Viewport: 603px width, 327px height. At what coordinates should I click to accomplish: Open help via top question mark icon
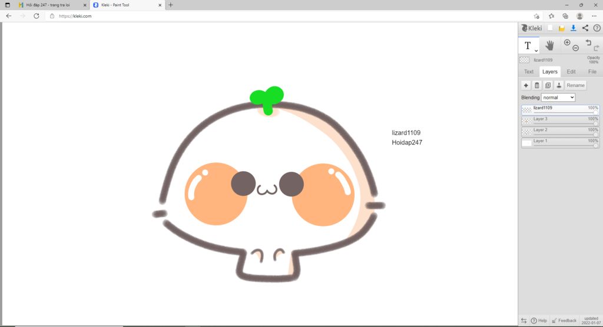(x=597, y=28)
